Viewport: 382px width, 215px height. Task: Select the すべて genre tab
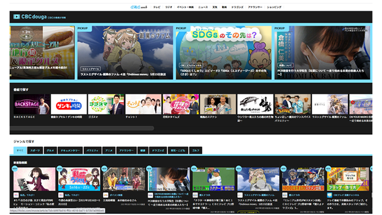20,150
